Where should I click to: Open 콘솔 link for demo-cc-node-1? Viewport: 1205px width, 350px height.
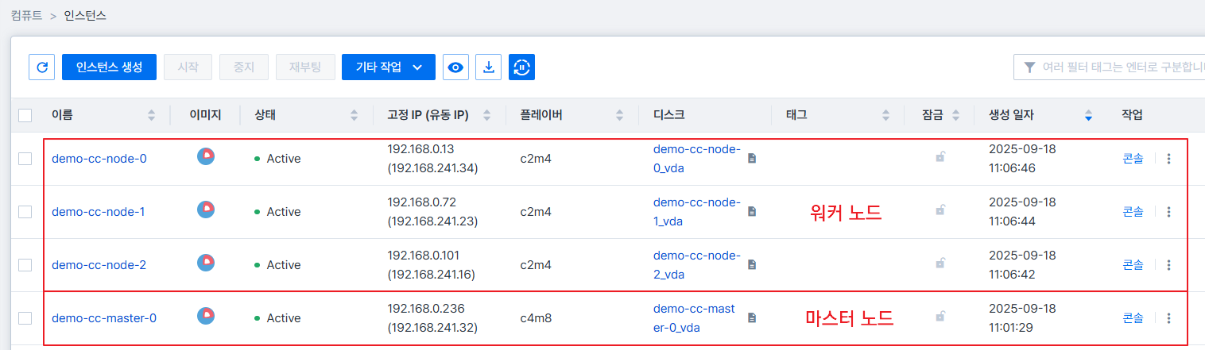[1133, 212]
